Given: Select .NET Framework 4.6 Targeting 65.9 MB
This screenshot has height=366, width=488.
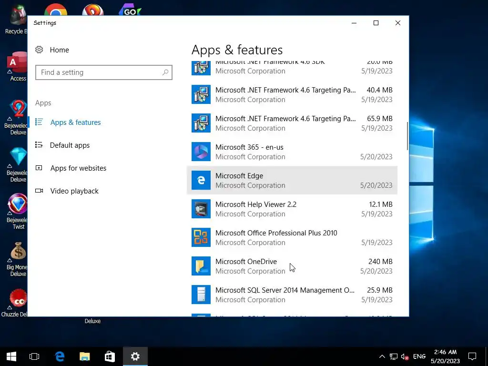Looking at the screenshot, I should click(x=292, y=123).
